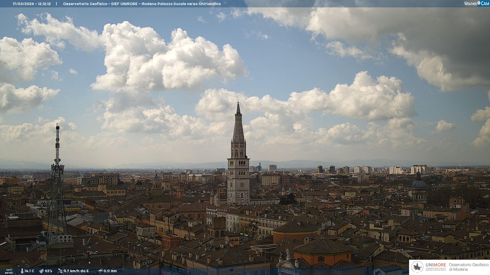Click Osservatorio Geofisico di Modena banner text

pyautogui.click(x=469, y=267)
